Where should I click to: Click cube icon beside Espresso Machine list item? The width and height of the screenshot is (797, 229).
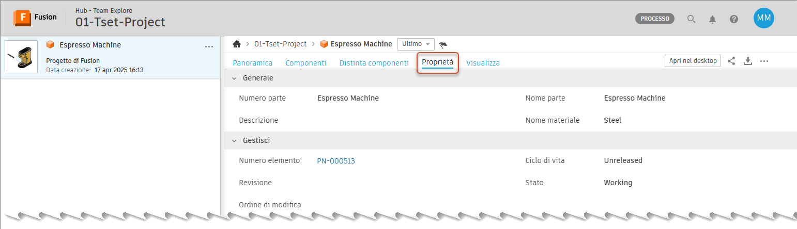click(50, 44)
